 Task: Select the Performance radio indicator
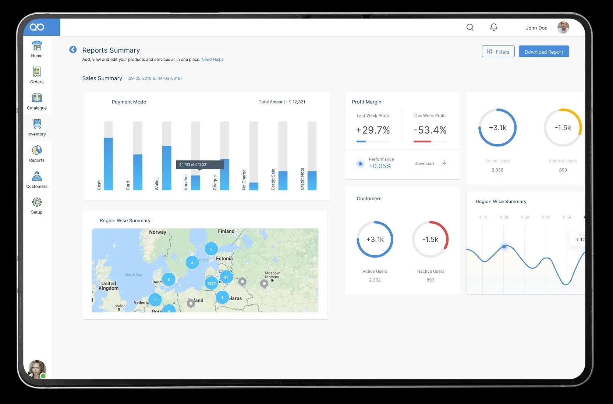click(x=360, y=164)
